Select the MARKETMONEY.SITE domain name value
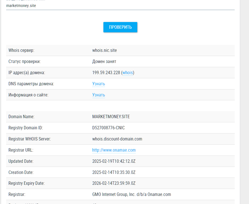This screenshot has width=249, height=204. pyautogui.click(x=111, y=117)
